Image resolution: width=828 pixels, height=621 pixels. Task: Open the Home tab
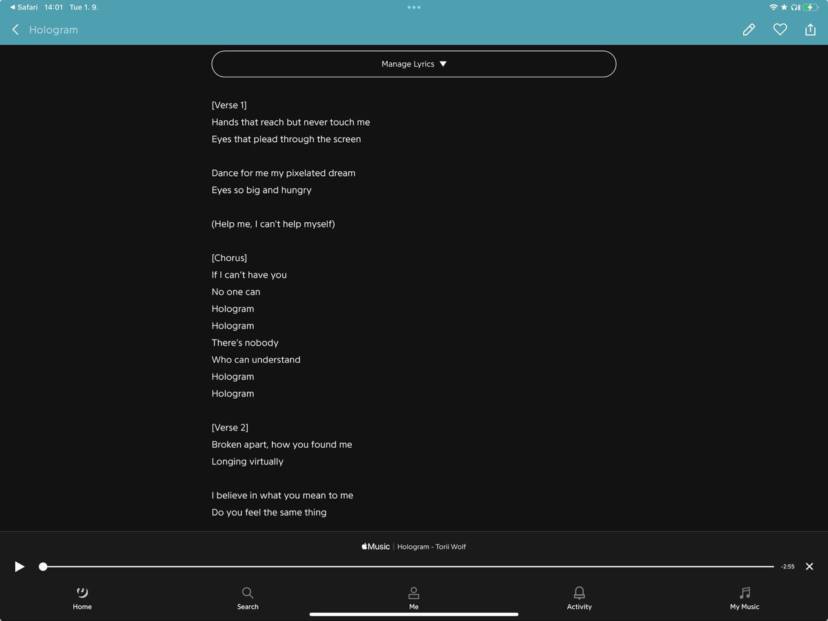(82, 598)
